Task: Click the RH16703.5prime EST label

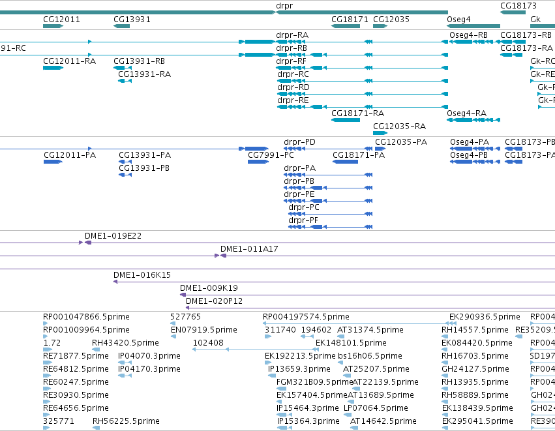Action: (x=475, y=356)
